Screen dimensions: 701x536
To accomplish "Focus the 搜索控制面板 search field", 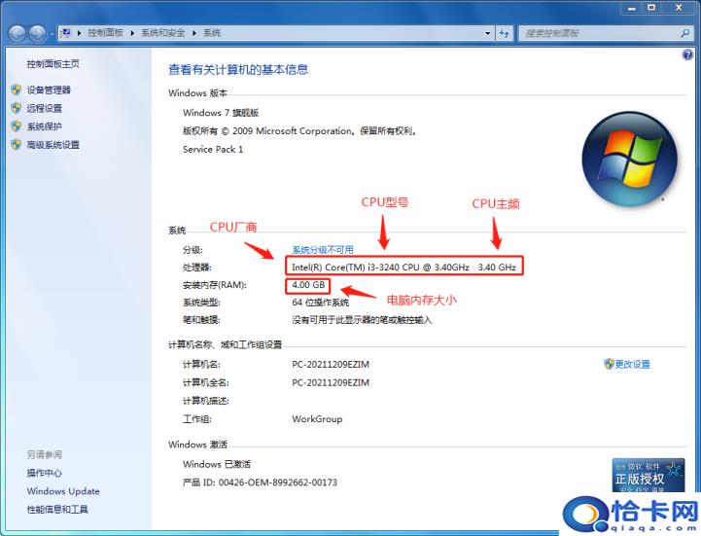I will 599,33.
